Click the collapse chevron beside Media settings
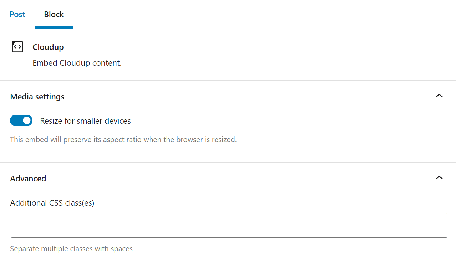Image resolution: width=456 pixels, height=268 pixels. (439, 96)
